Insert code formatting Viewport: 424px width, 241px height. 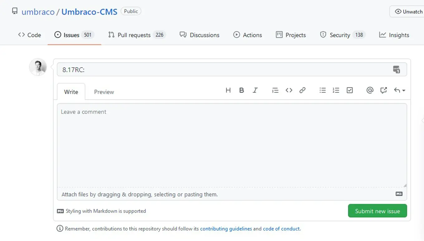[289, 90]
